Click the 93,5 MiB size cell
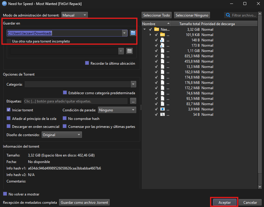Screen dimensions: 264x207 pos(193,99)
